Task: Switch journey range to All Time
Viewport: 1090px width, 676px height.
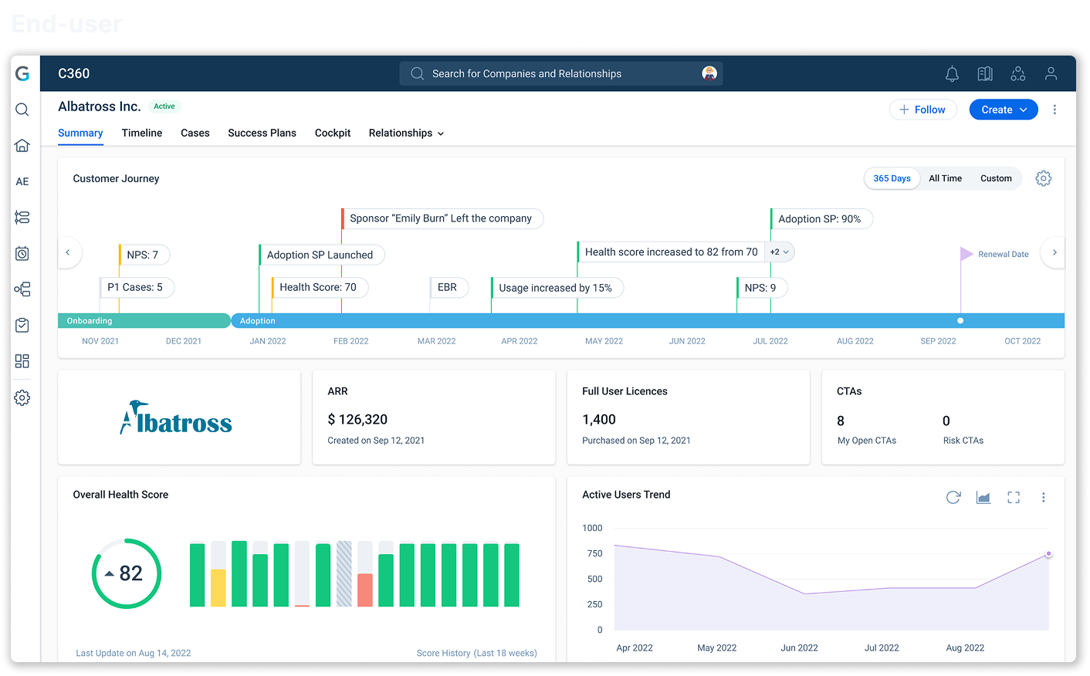Action: click(945, 178)
